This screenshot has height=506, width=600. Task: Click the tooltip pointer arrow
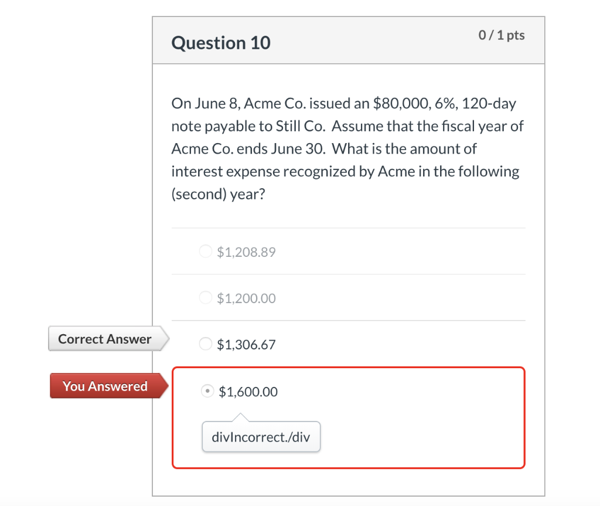click(x=240, y=416)
